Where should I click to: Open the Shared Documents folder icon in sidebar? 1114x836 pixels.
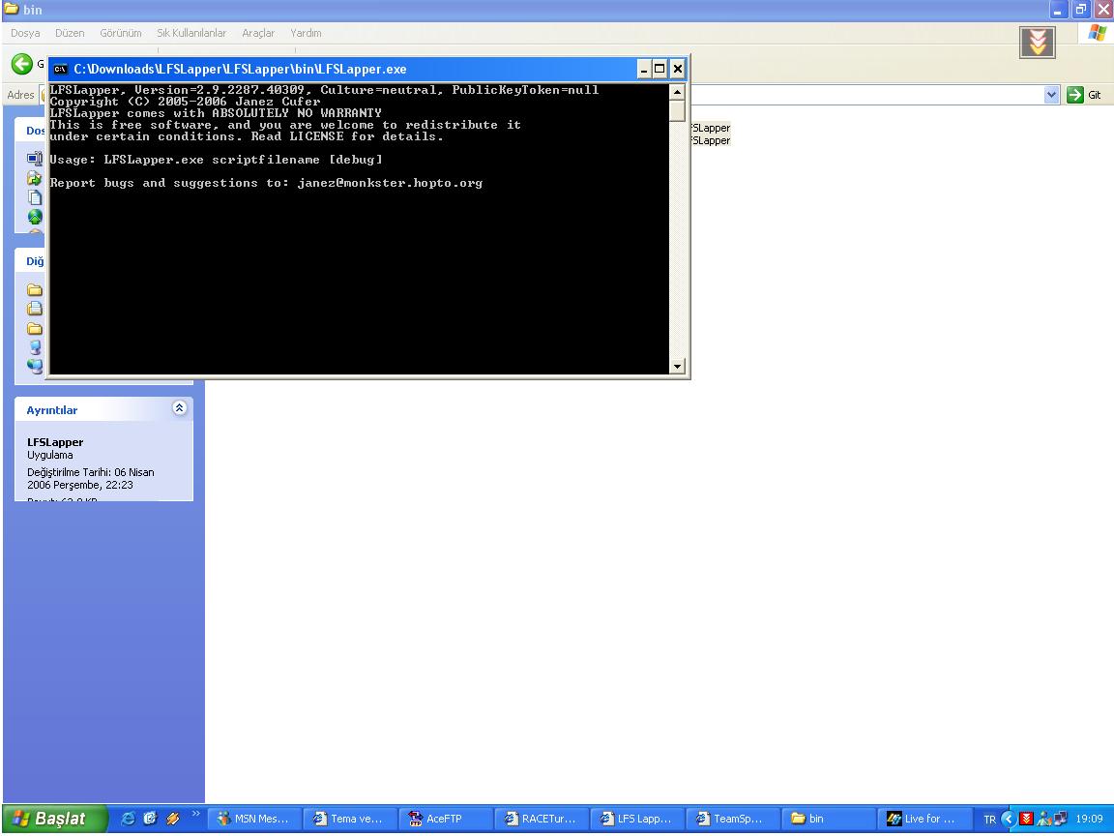coord(35,328)
